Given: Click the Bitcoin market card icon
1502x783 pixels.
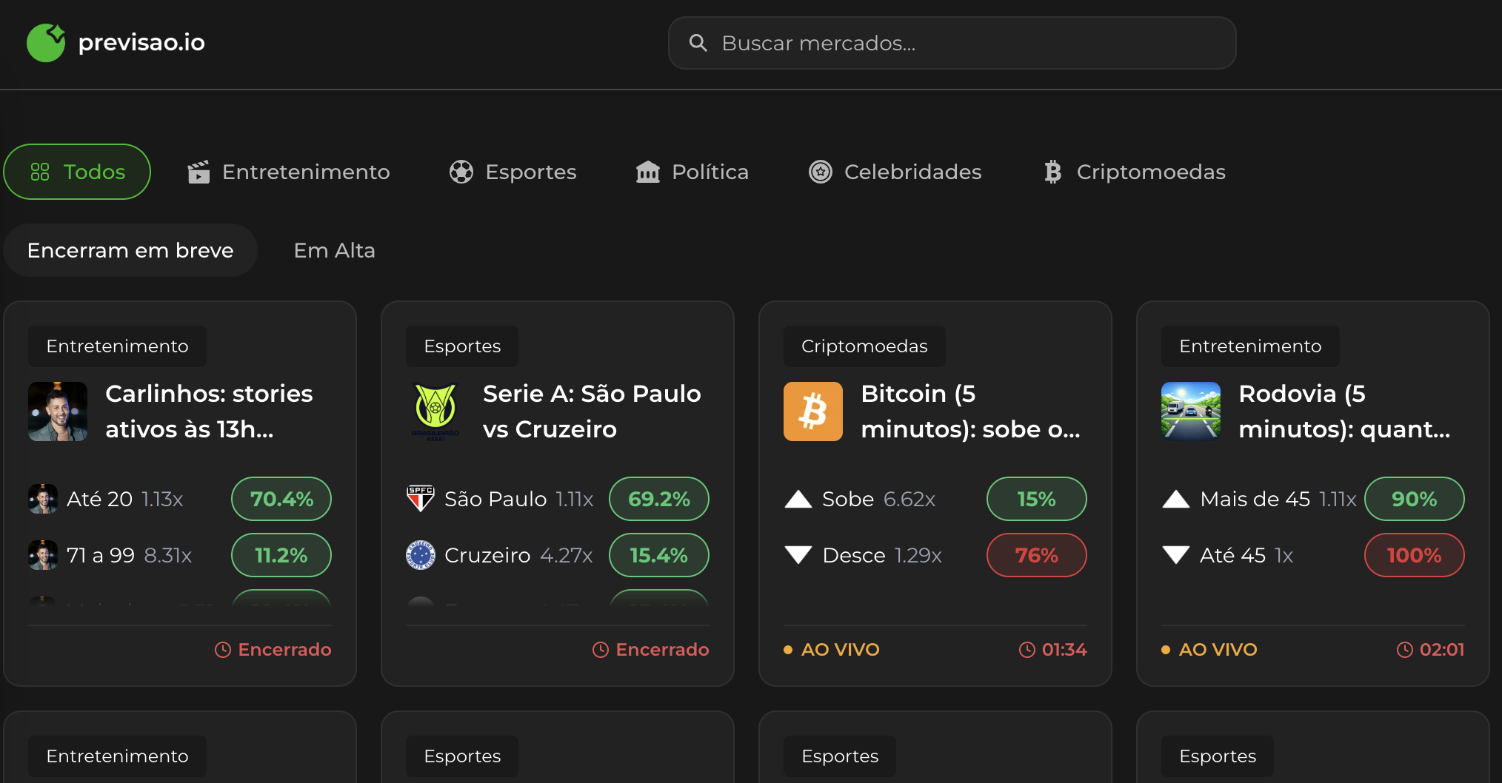Looking at the screenshot, I should click(x=812, y=411).
